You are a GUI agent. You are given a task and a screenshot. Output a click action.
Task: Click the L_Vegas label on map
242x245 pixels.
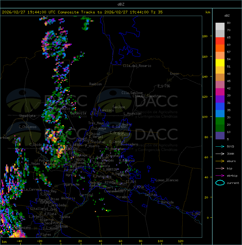pos(34,164)
